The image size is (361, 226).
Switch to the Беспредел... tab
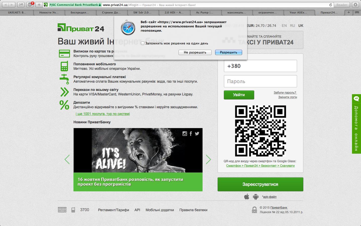click(80, 12)
